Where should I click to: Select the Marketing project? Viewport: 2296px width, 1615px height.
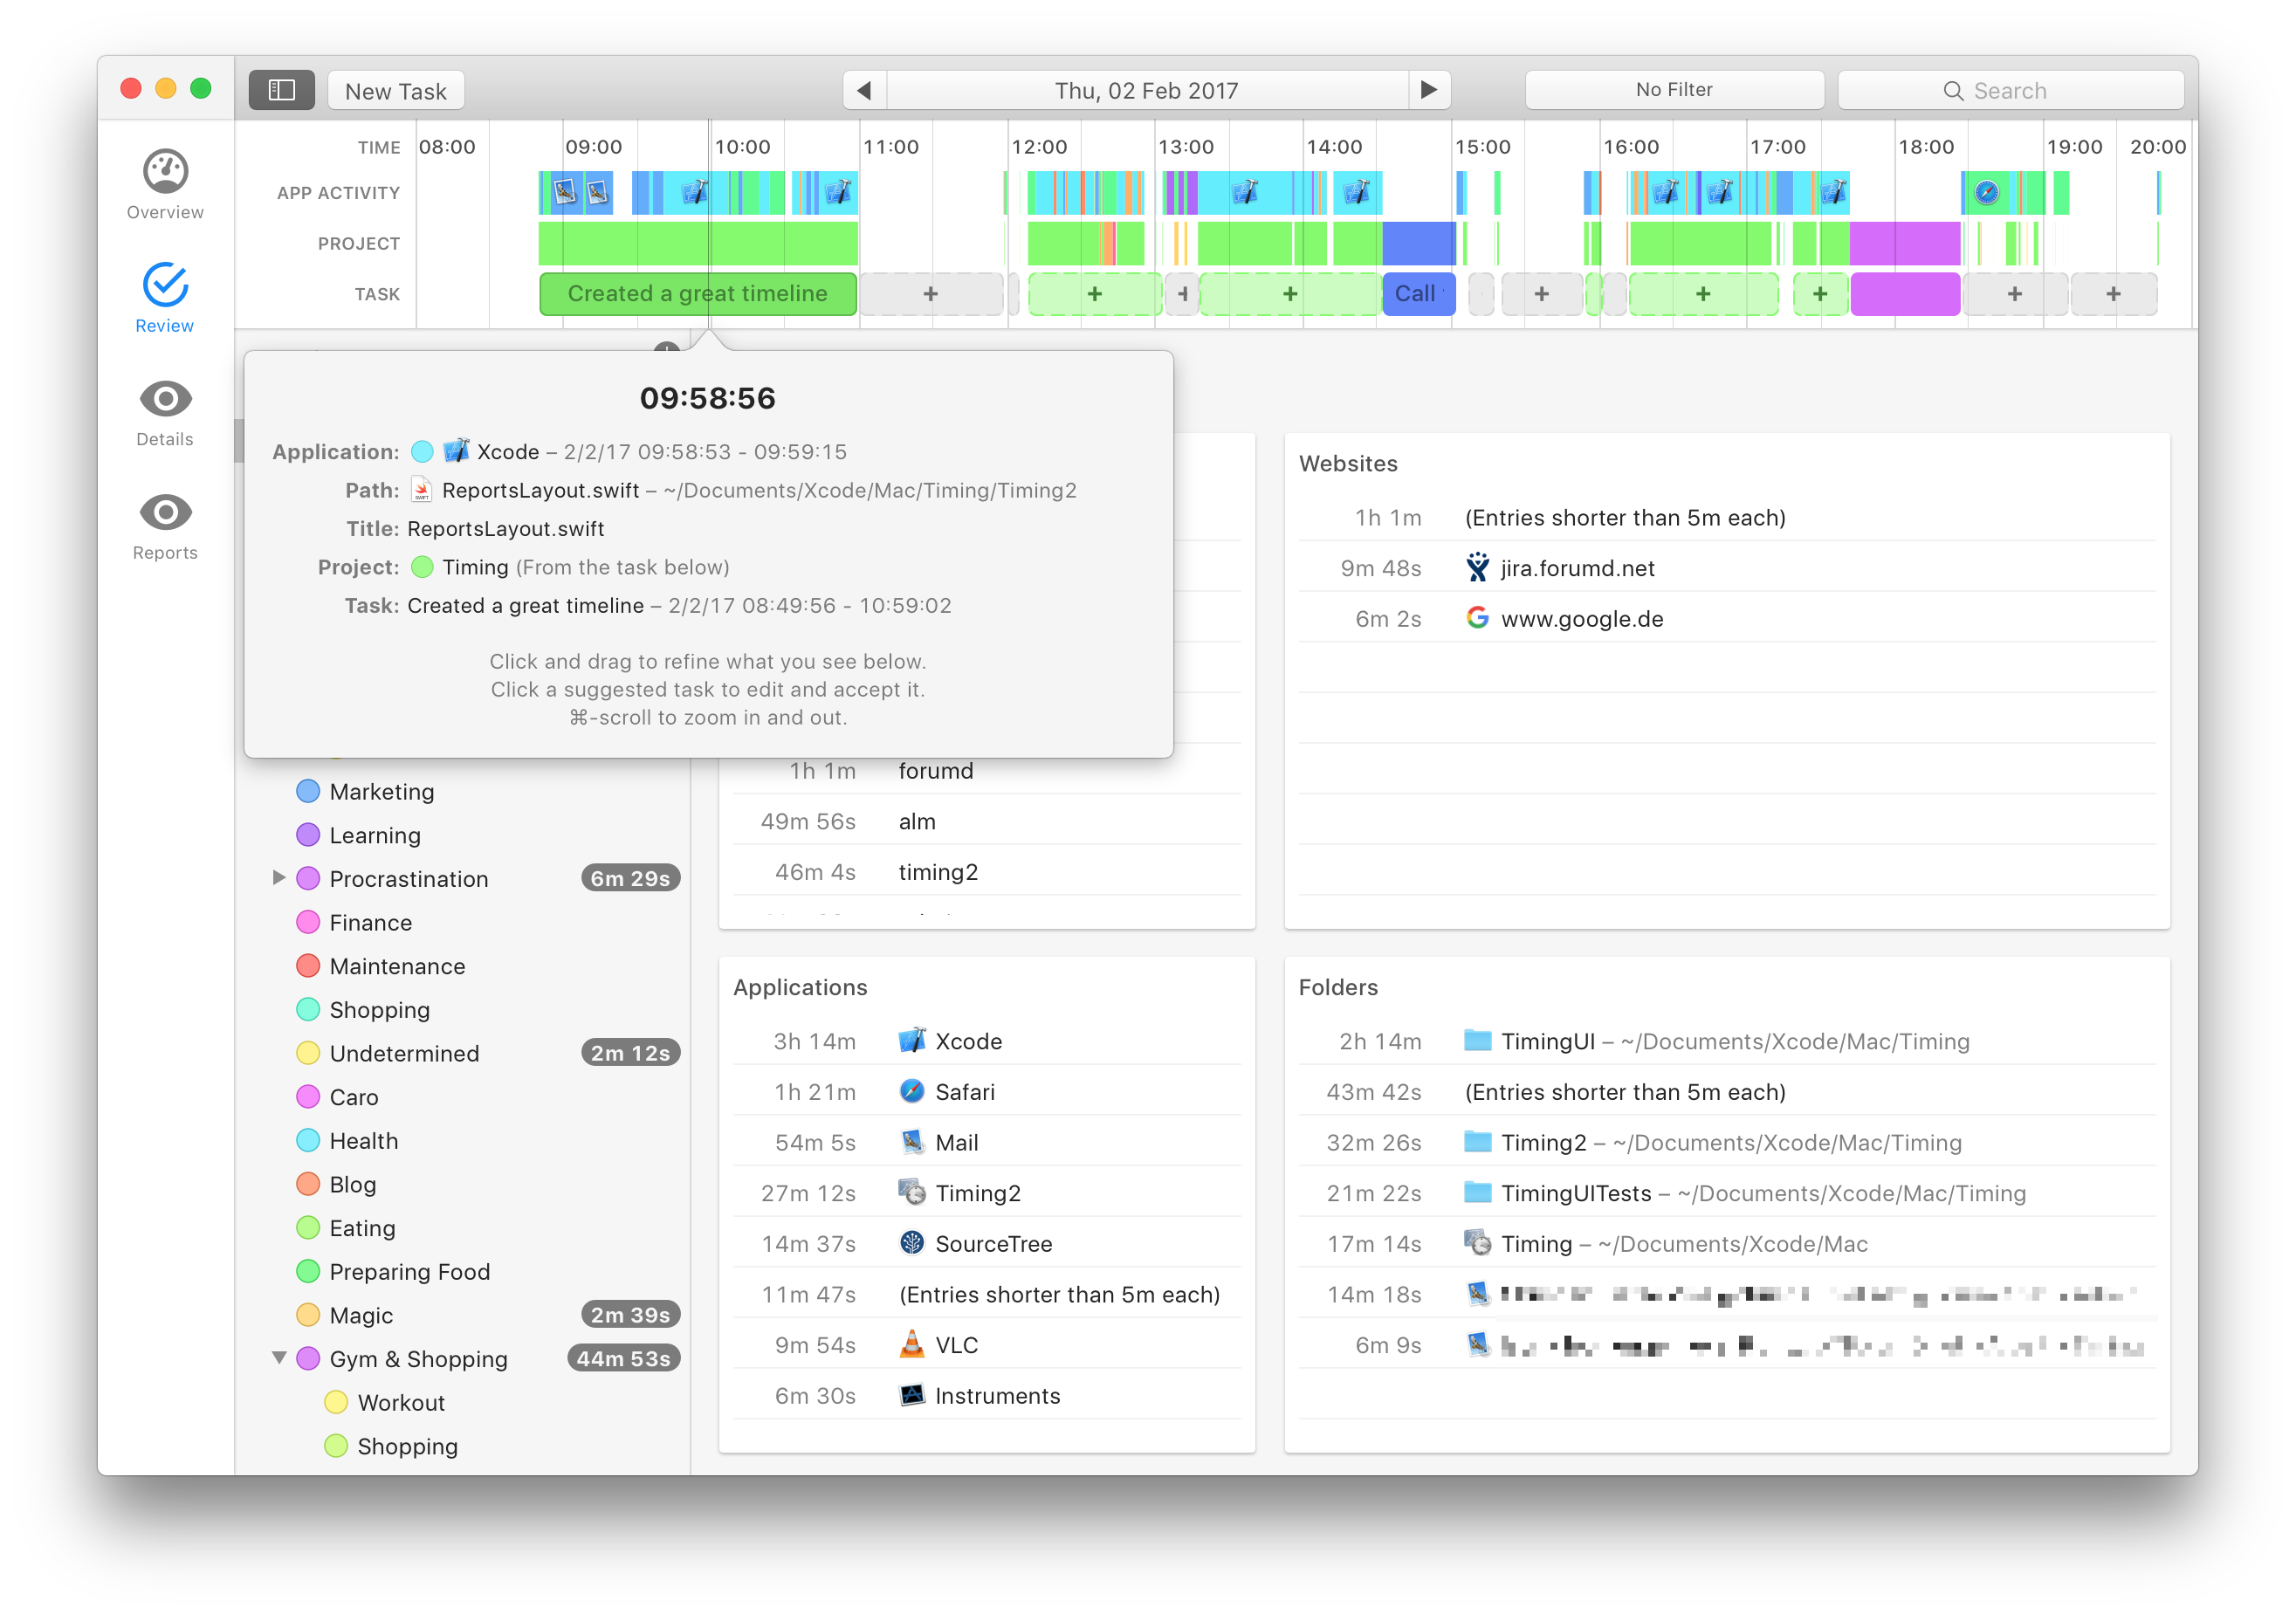pyautogui.click(x=381, y=792)
